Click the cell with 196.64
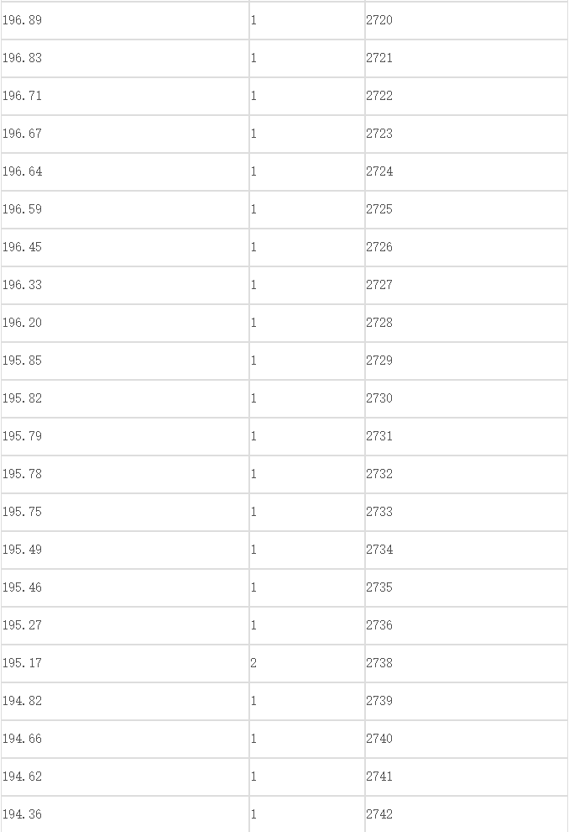Viewport: 569px width, 832px height. (125, 172)
